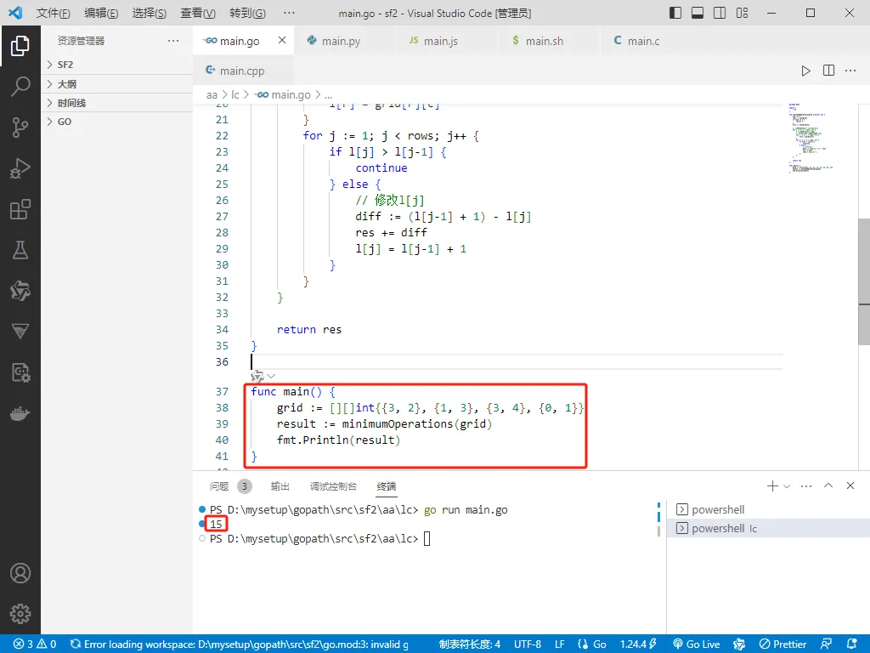
Task: Open the Extensions view
Action: (20, 209)
